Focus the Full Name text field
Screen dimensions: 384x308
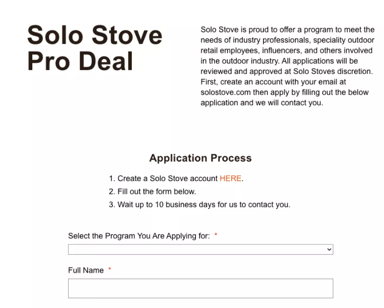point(200,288)
